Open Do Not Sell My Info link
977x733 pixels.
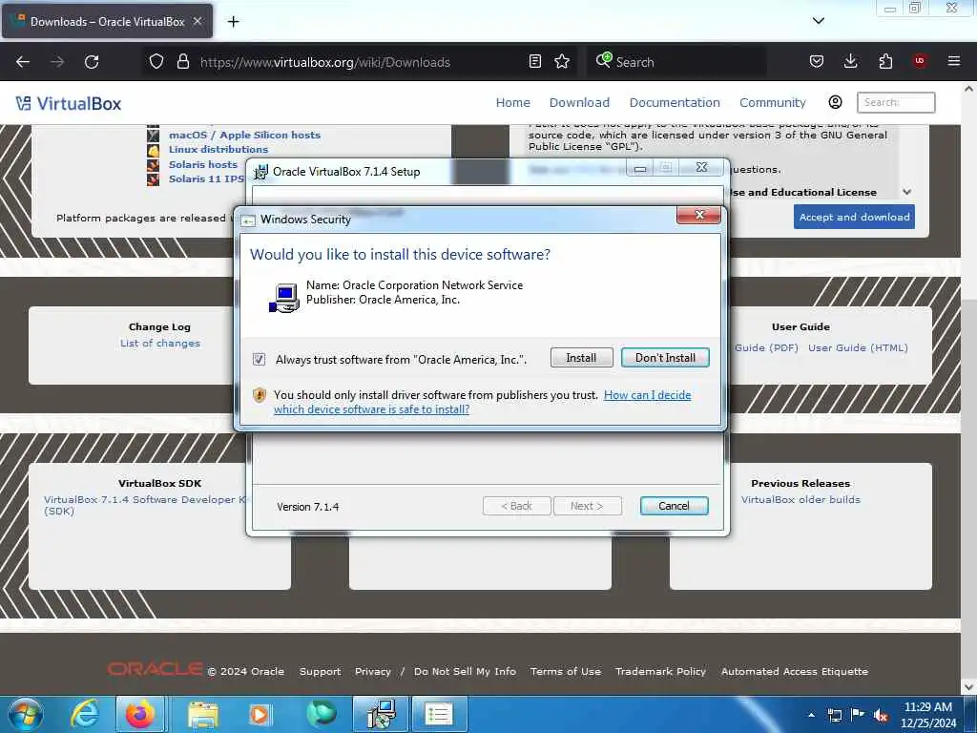pos(465,671)
